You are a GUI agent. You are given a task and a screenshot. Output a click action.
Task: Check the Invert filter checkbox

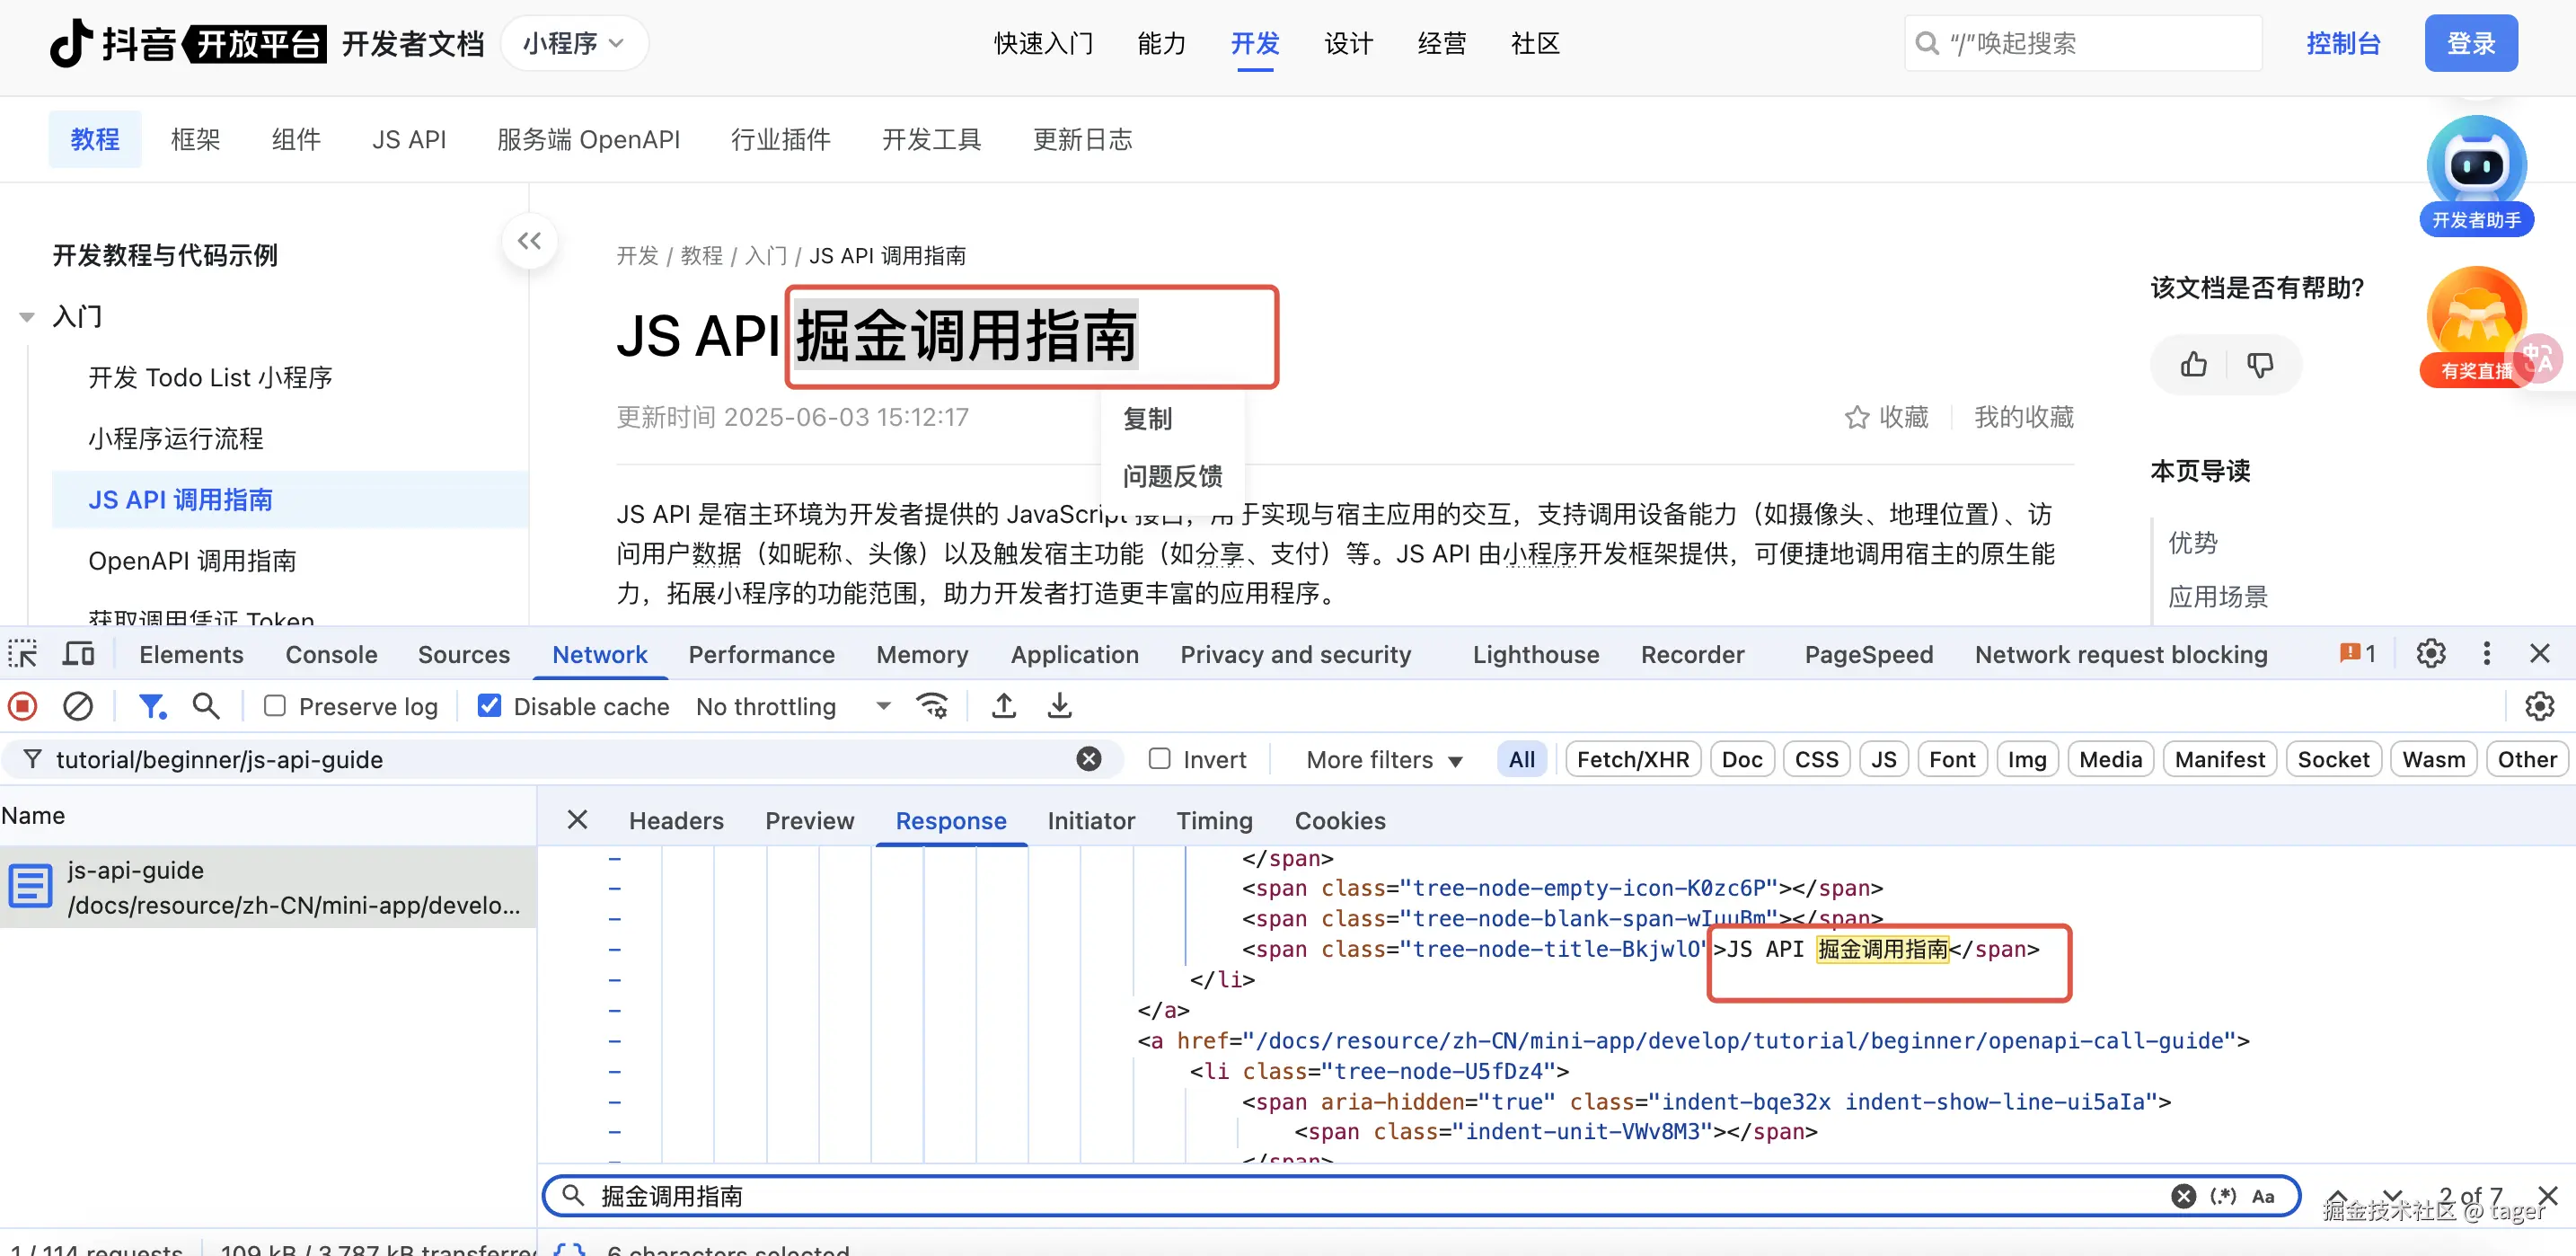[1159, 759]
